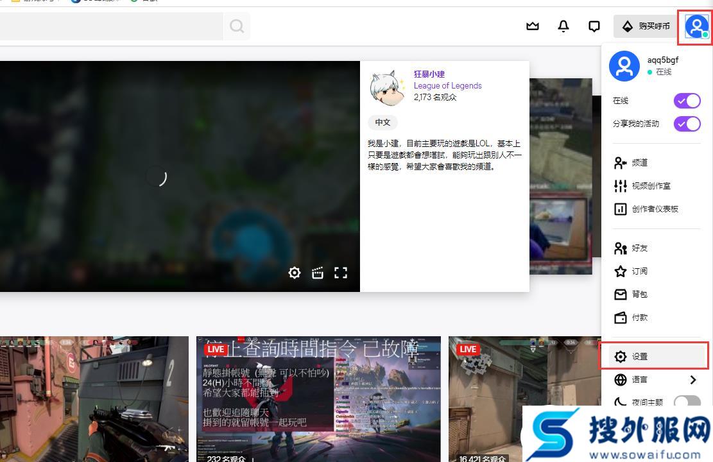Open the notifications bell icon
Screen dimensions: 713x462
pos(563,26)
